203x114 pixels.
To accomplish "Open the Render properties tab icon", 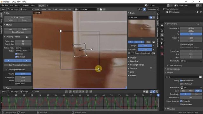I will (162, 30).
